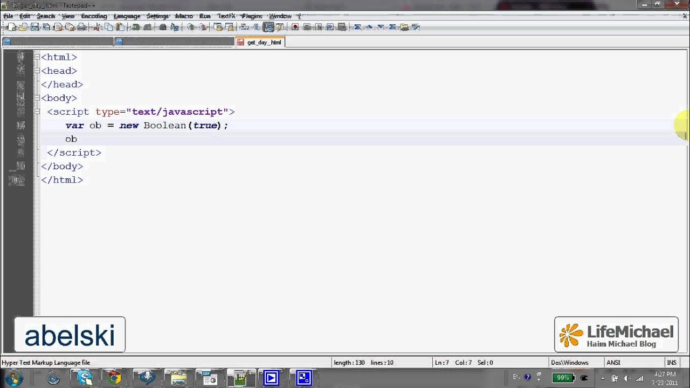This screenshot has height=388, width=690.
Task: Click 'Ln : 7' position in status bar
Action: (442, 363)
